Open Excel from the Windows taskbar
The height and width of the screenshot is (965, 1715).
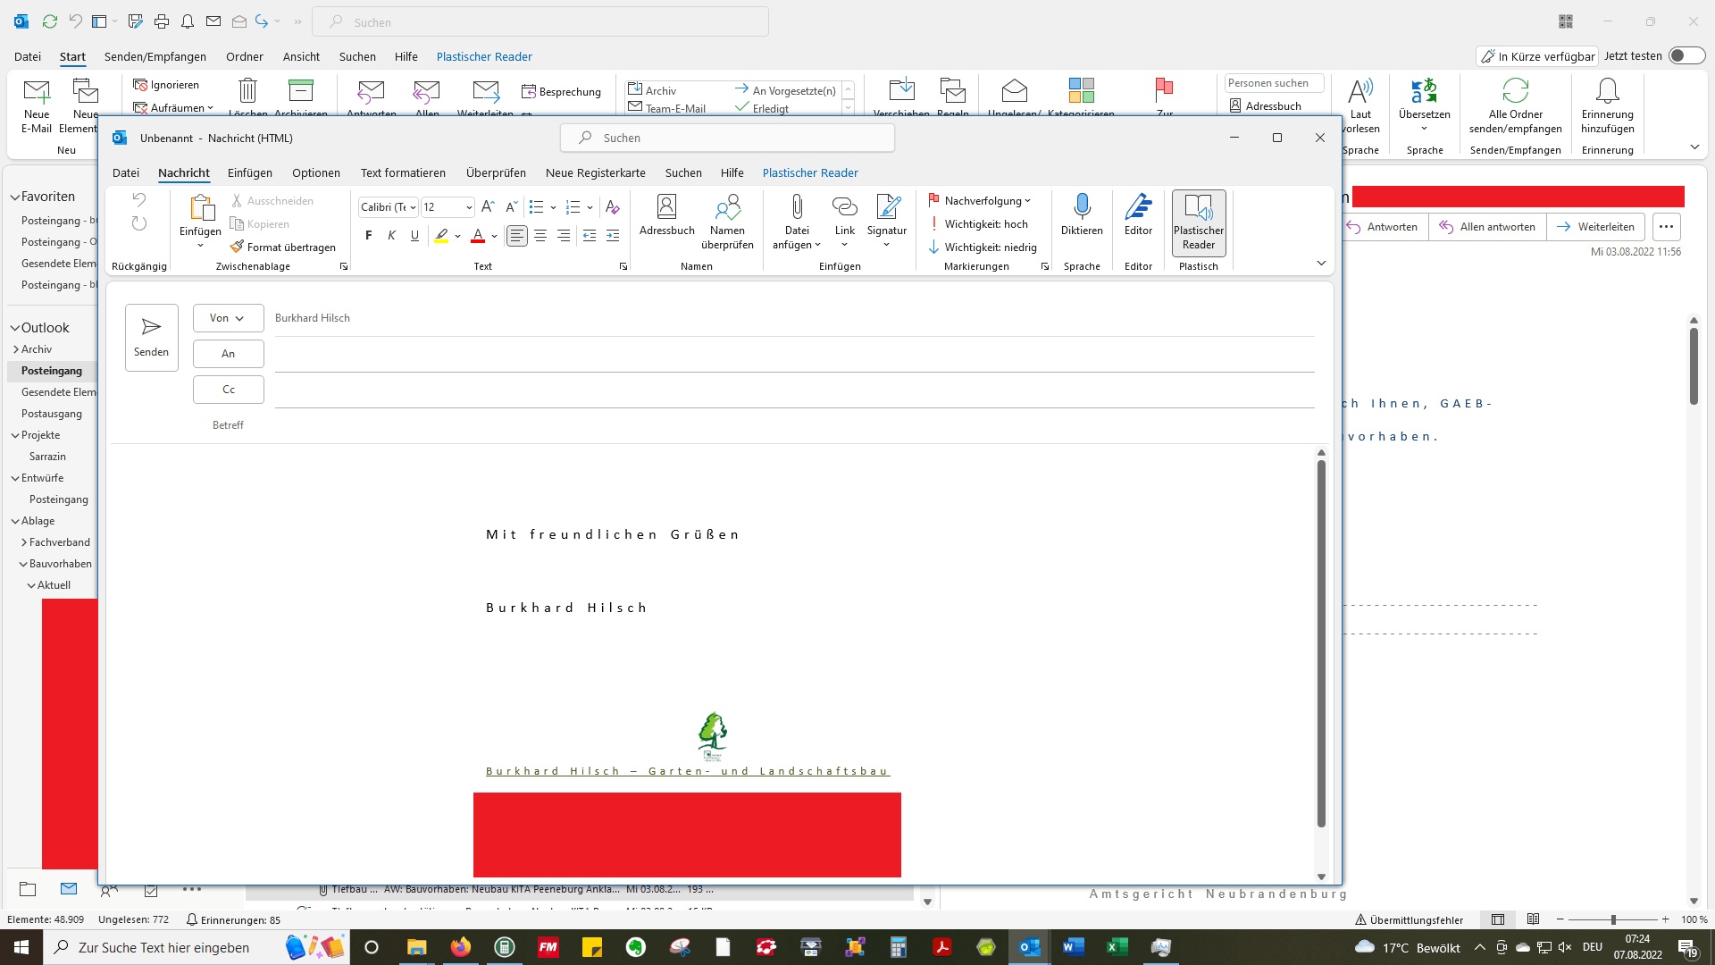pos(1117,947)
